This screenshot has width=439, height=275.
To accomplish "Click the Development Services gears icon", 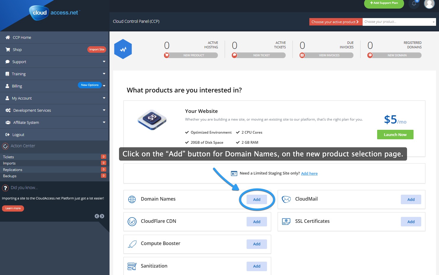I will 8,110.
